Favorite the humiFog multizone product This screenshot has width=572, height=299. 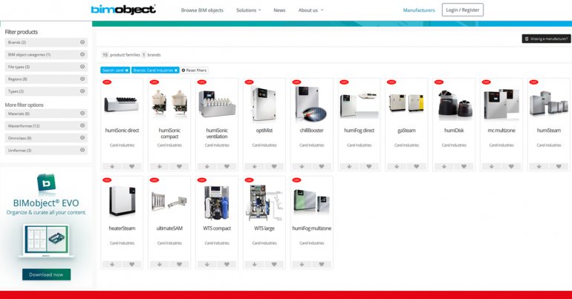tap(322, 264)
